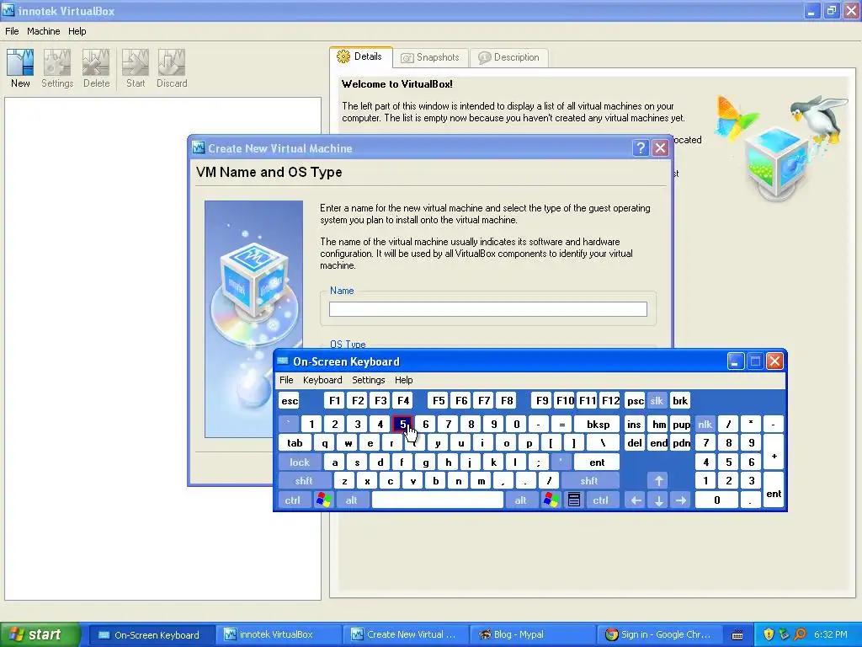Click the del delete key

635,443
